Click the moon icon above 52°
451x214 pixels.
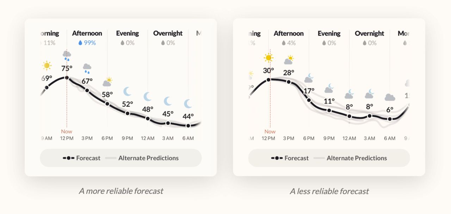(127, 92)
